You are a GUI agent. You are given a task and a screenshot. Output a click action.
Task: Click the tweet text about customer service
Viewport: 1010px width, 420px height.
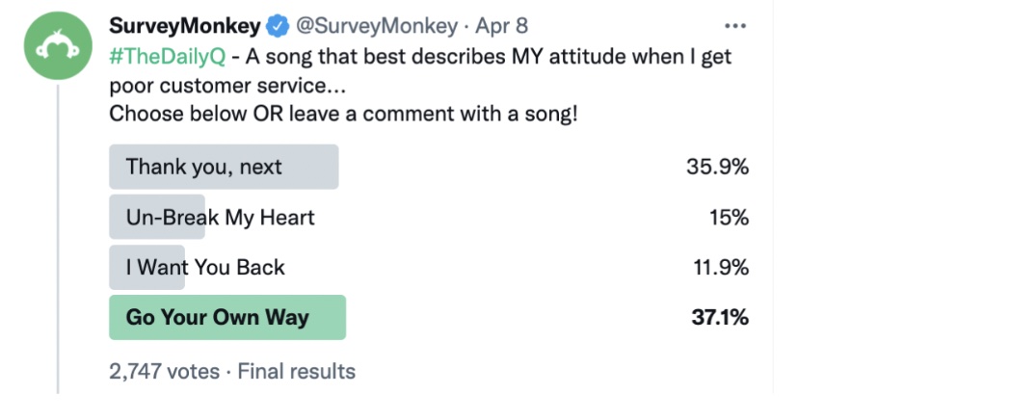coord(420,71)
